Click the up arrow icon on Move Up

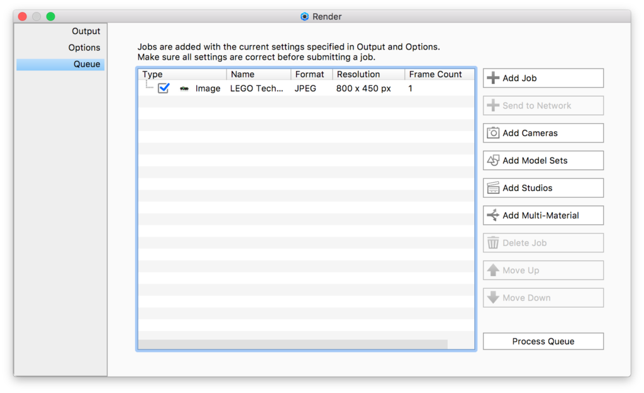tap(494, 271)
